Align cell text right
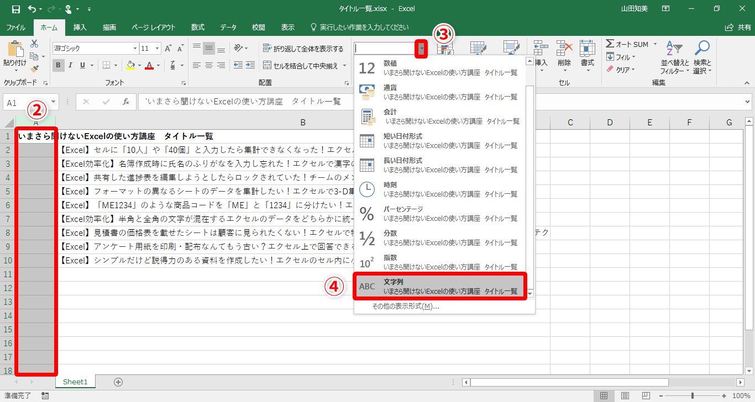Image resolution: width=755 pixels, height=402 pixels. (221, 65)
